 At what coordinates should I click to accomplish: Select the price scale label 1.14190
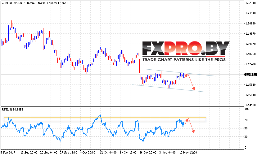[x=250, y=105]
